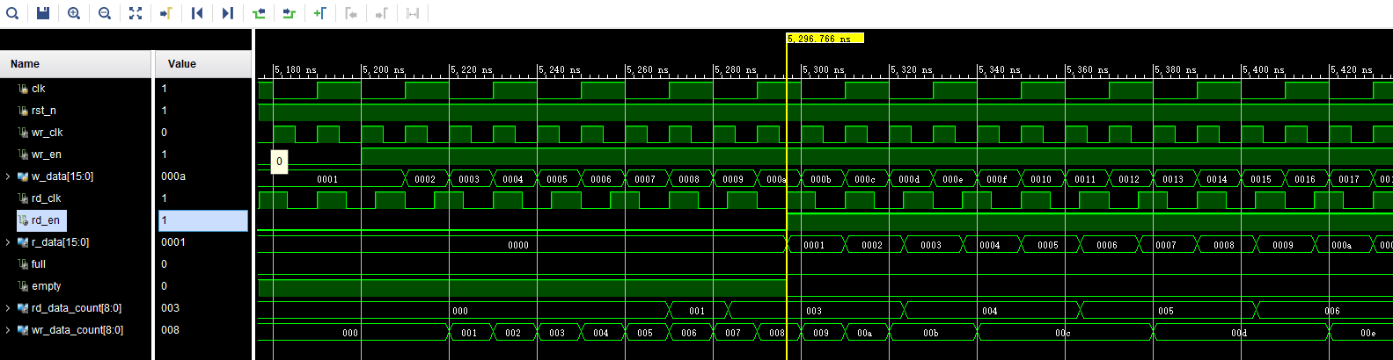Select the rd_clk signal row
1393x360 pixels.
pyautogui.click(x=76, y=198)
